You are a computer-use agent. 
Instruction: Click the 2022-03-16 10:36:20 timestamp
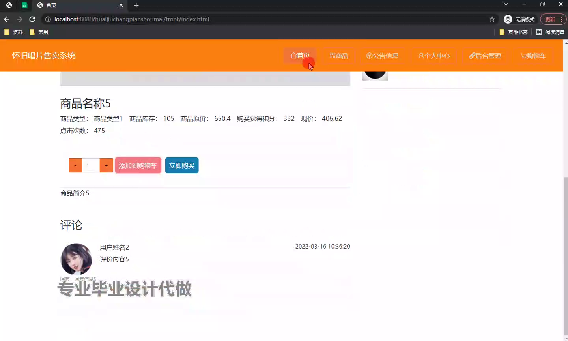click(x=323, y=246)
